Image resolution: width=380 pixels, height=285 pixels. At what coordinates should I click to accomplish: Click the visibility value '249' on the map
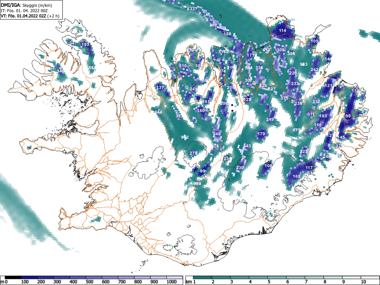[x=270, y=119]
